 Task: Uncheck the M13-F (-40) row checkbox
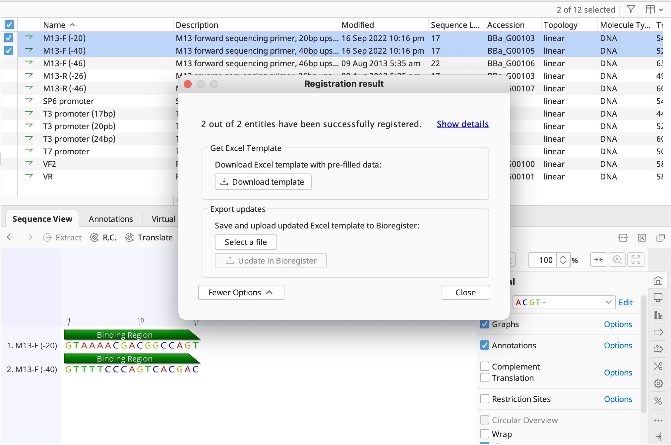click(9, 50)
